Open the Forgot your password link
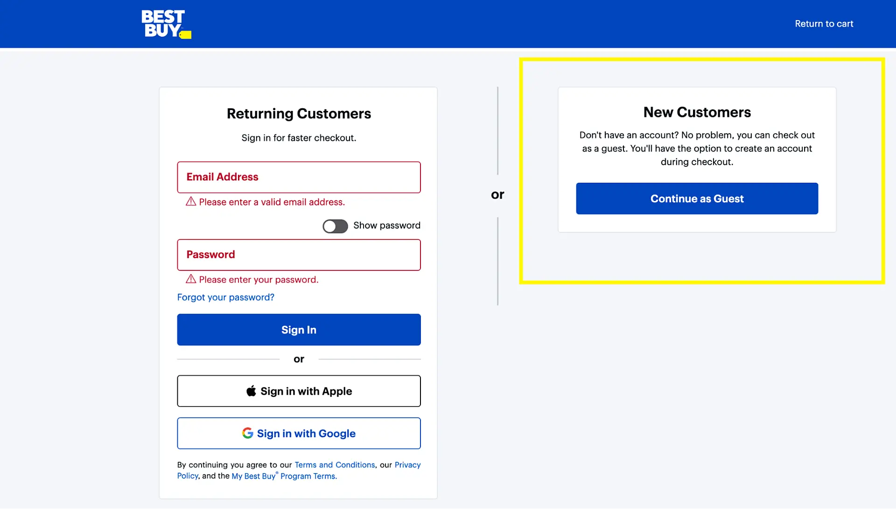Viewport: 896px width, 509px height. (x=225, y=297)
